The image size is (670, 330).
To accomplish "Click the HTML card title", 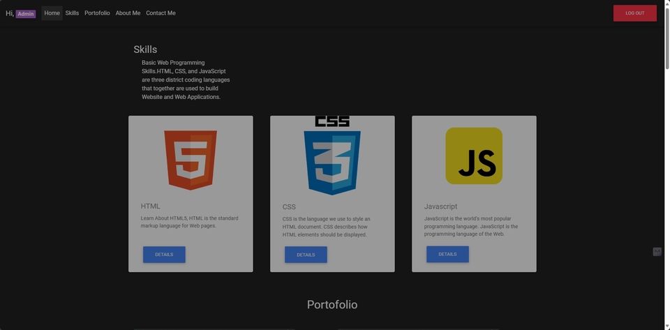I will [151, 207].
